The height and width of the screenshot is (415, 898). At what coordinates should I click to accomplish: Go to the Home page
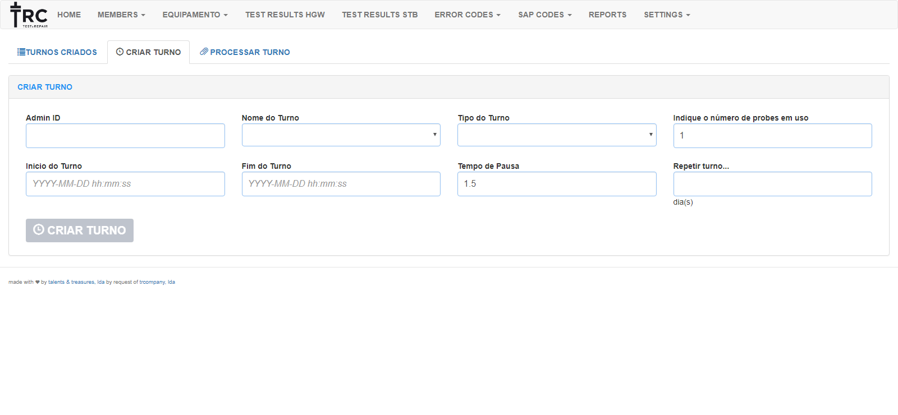69,15
